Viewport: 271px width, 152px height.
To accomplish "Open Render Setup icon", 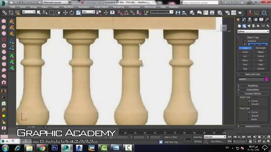I will point(227,13).
